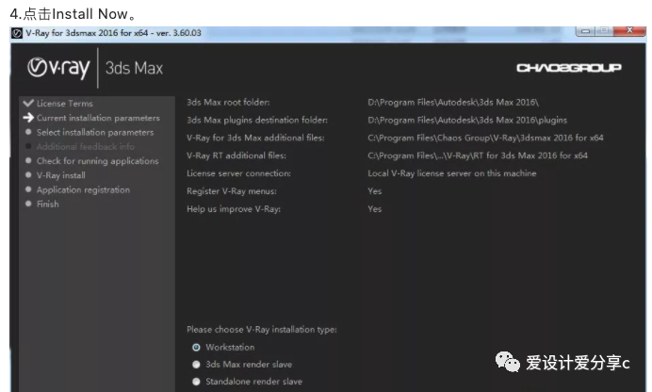Minimize the V-Ray installer window

tap(586, 31)
